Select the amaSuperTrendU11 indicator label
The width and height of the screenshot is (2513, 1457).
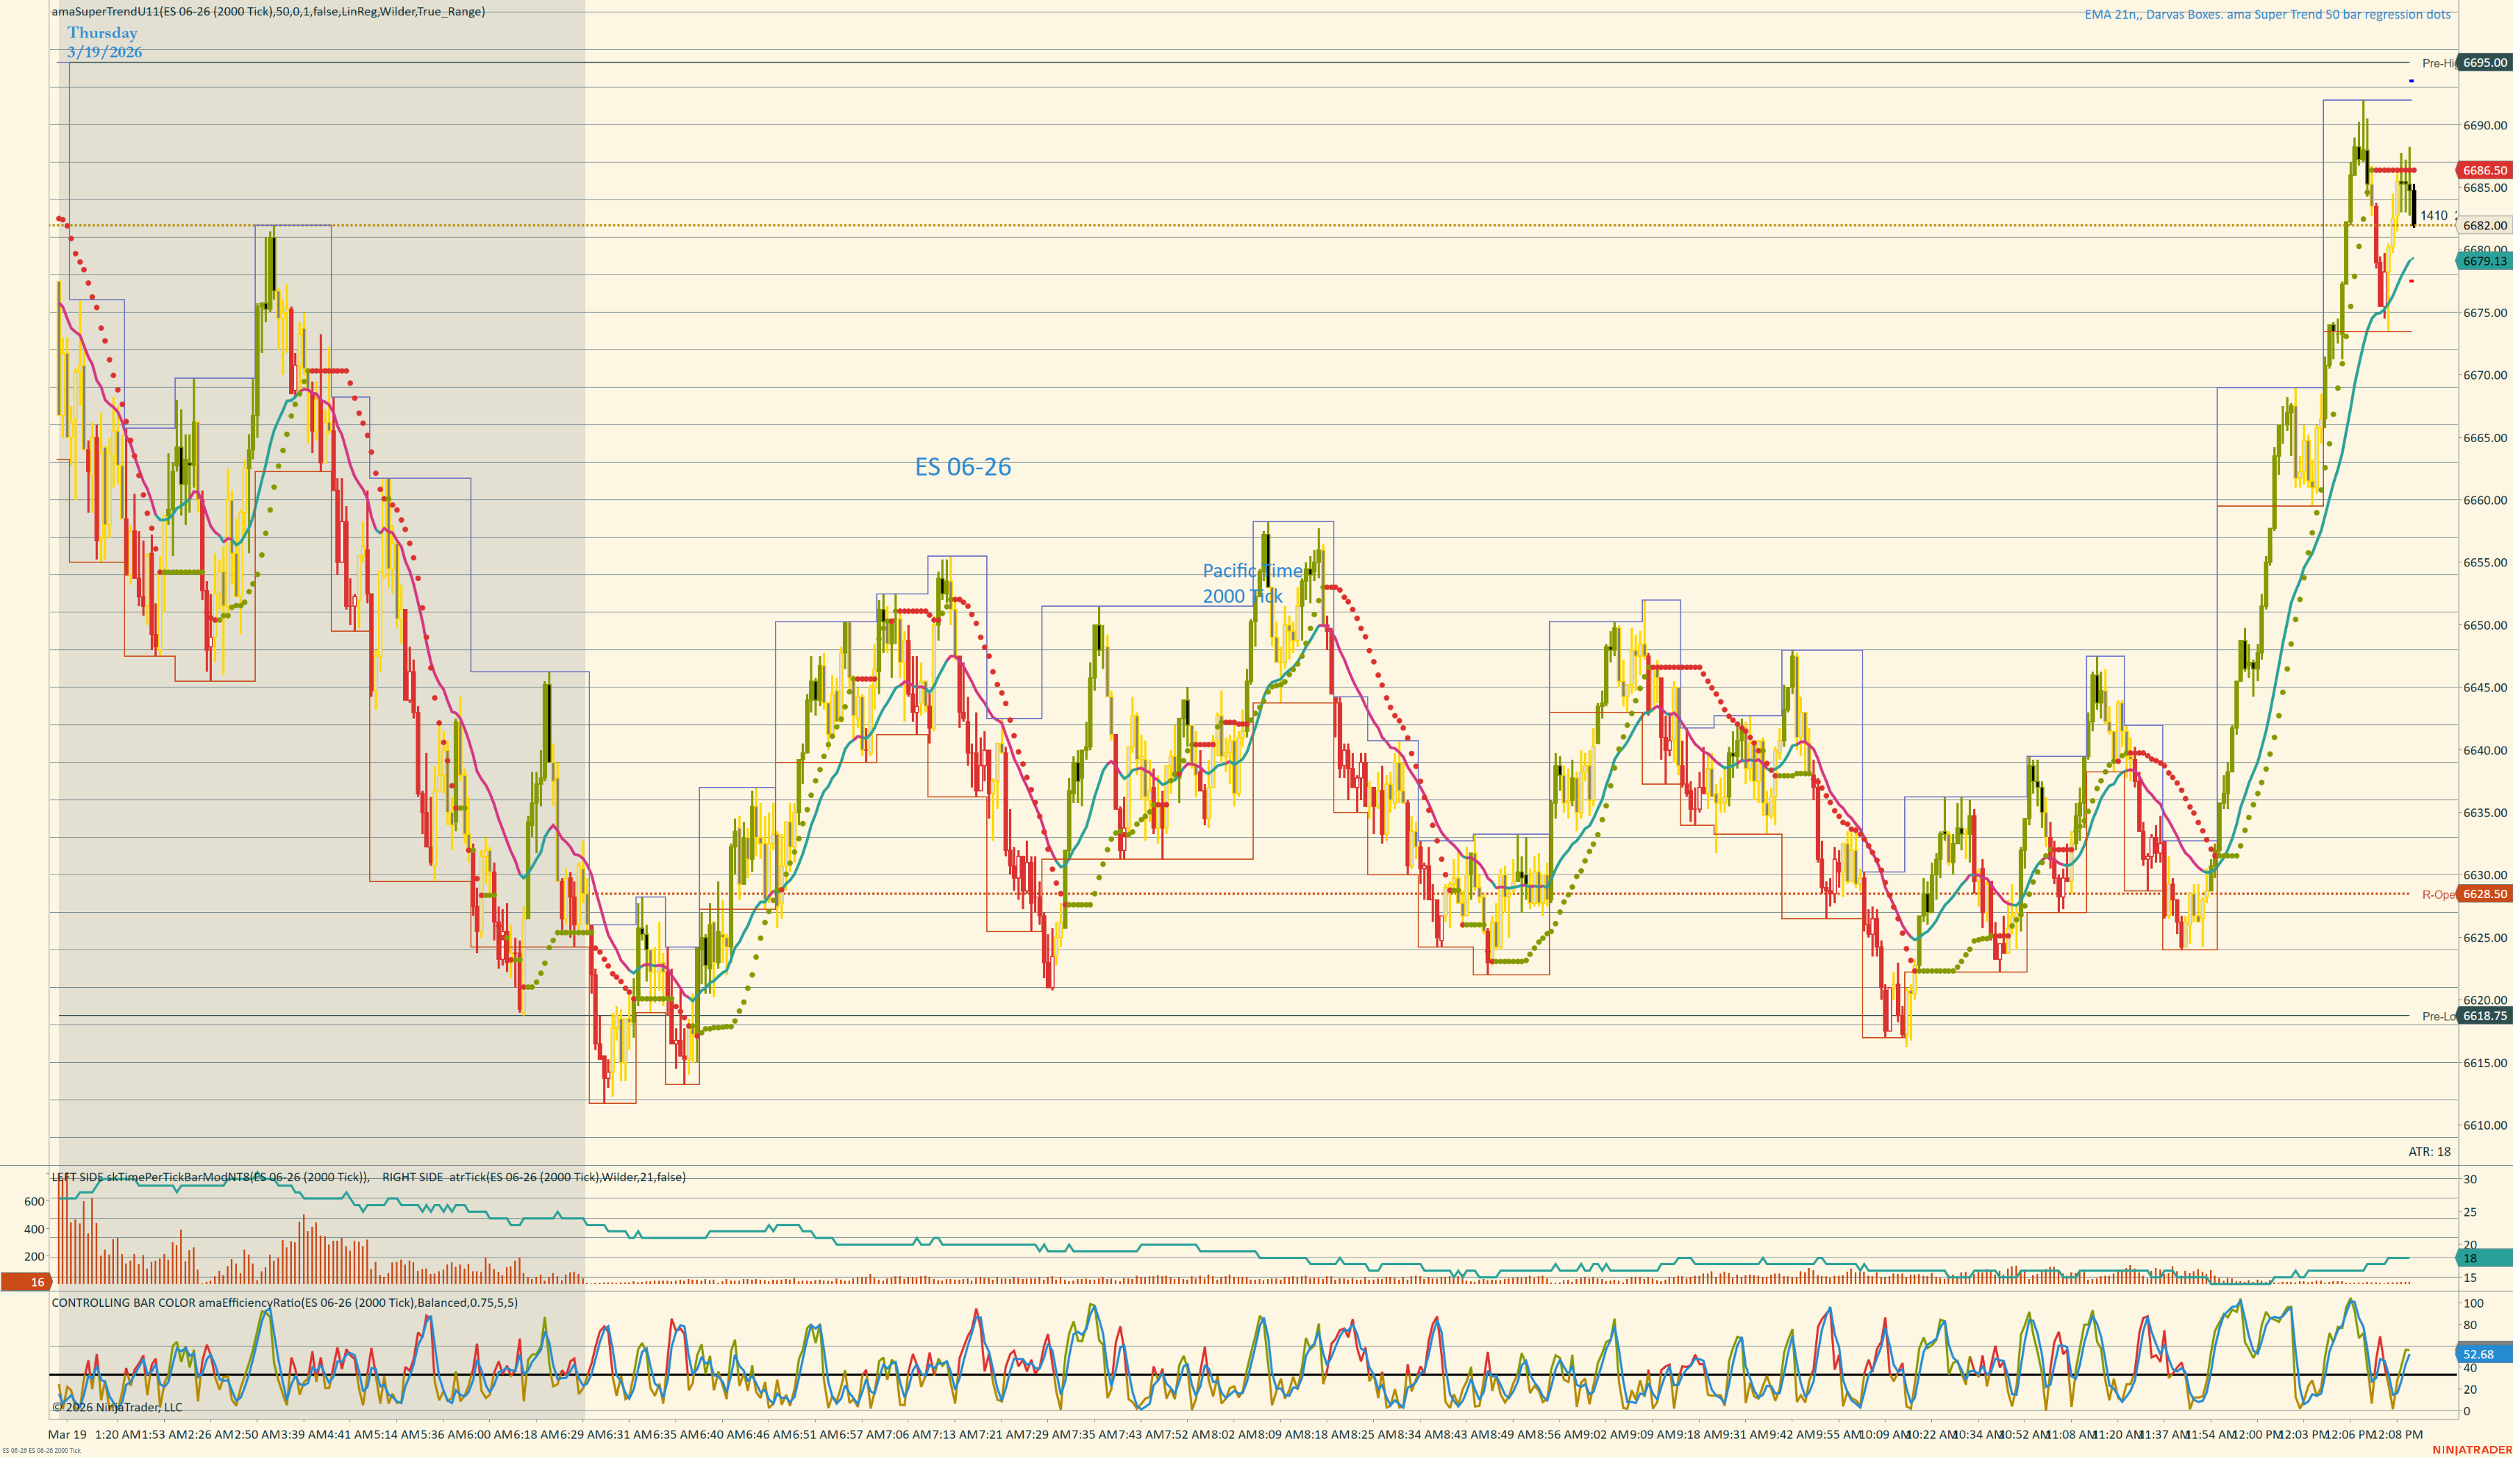click(268, 12)
